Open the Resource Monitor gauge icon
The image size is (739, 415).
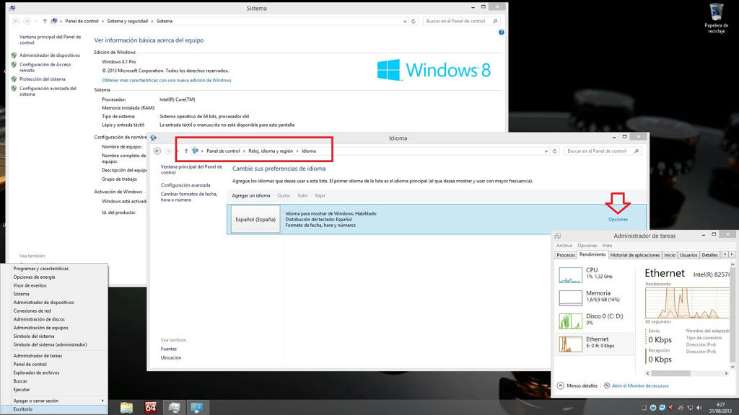tap(607, 385)
